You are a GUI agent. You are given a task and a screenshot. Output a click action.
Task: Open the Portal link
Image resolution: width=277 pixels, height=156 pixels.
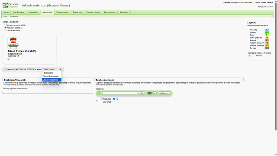pyautogui.click(x=261, y=7)
